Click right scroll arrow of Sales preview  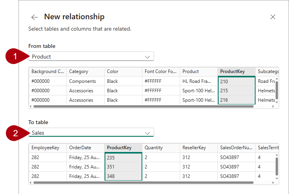pos(273,183)
